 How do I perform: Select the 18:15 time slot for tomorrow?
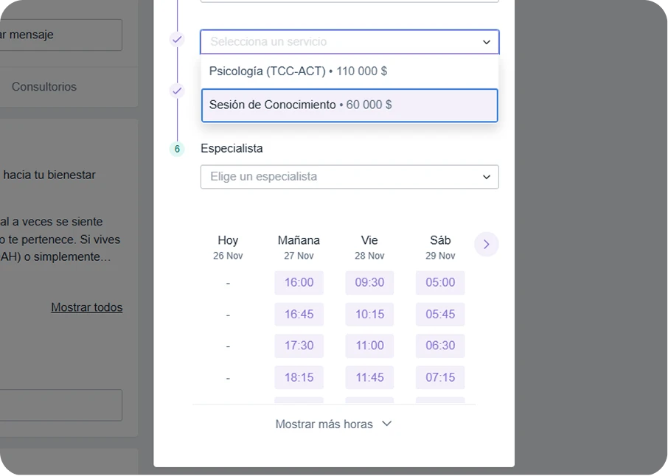tap(299, 377)
